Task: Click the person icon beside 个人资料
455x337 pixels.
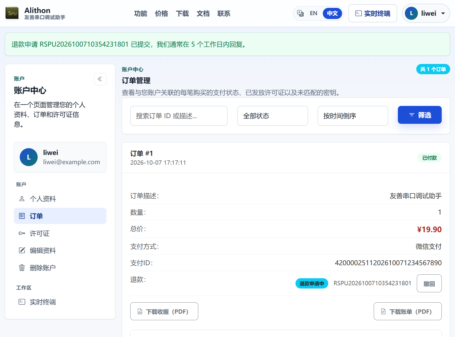Action: pyautogui.click(x=22, y=199)
